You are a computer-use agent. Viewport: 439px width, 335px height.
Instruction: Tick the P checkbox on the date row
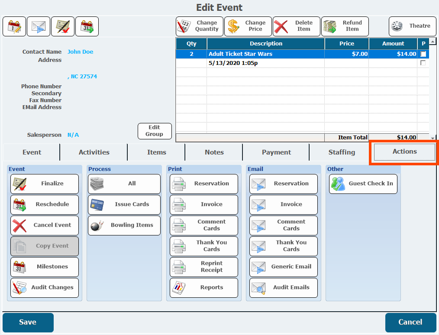click(x=423, y=63)
